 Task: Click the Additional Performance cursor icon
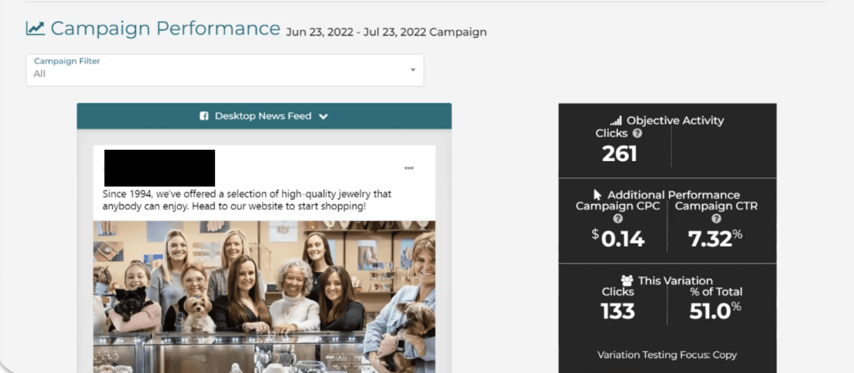[597, 195]
